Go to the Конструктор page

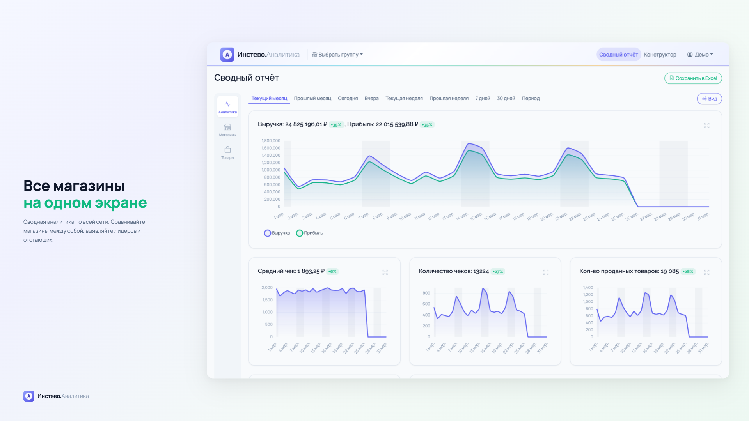660,55
